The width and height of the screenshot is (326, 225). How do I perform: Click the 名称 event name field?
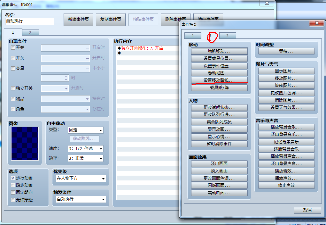pyautogui.click(x=30, y=21)
